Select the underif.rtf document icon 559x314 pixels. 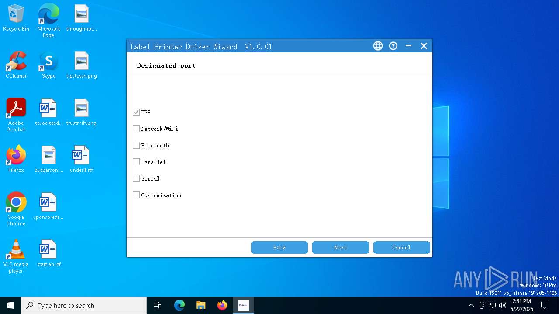81,160
